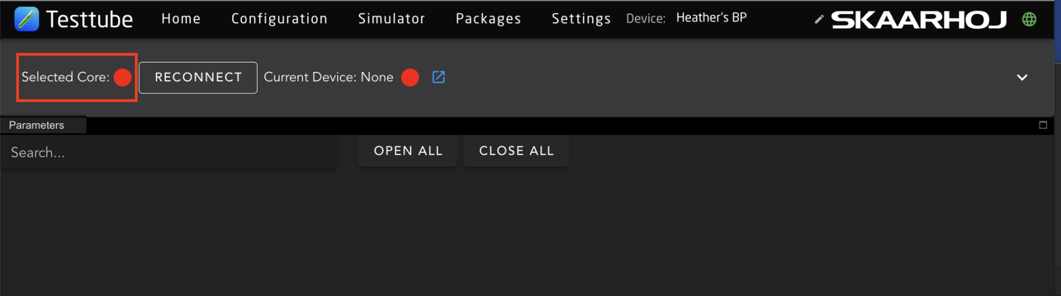This screenshot has height=296, width=1061.
Task: Click the CLOSE ALL button
Action: pos(516,151)
